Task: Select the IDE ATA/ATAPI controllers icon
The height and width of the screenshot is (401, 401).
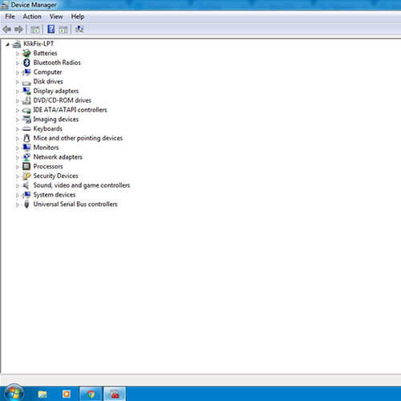Action: (26, 110)
